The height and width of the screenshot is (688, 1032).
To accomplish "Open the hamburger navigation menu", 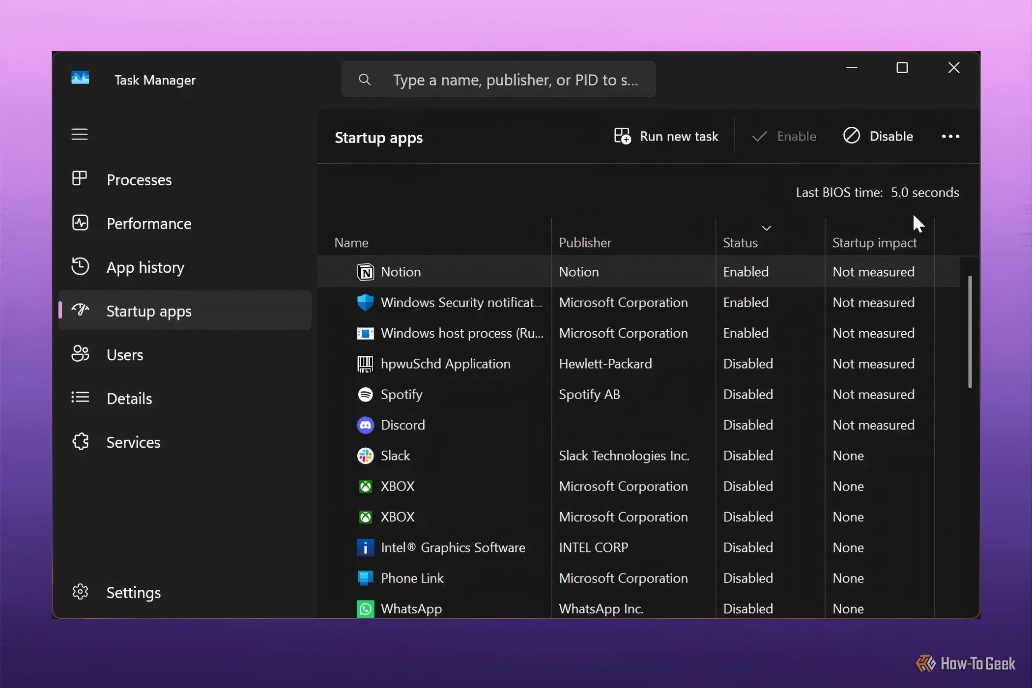I will coord(79,134).
